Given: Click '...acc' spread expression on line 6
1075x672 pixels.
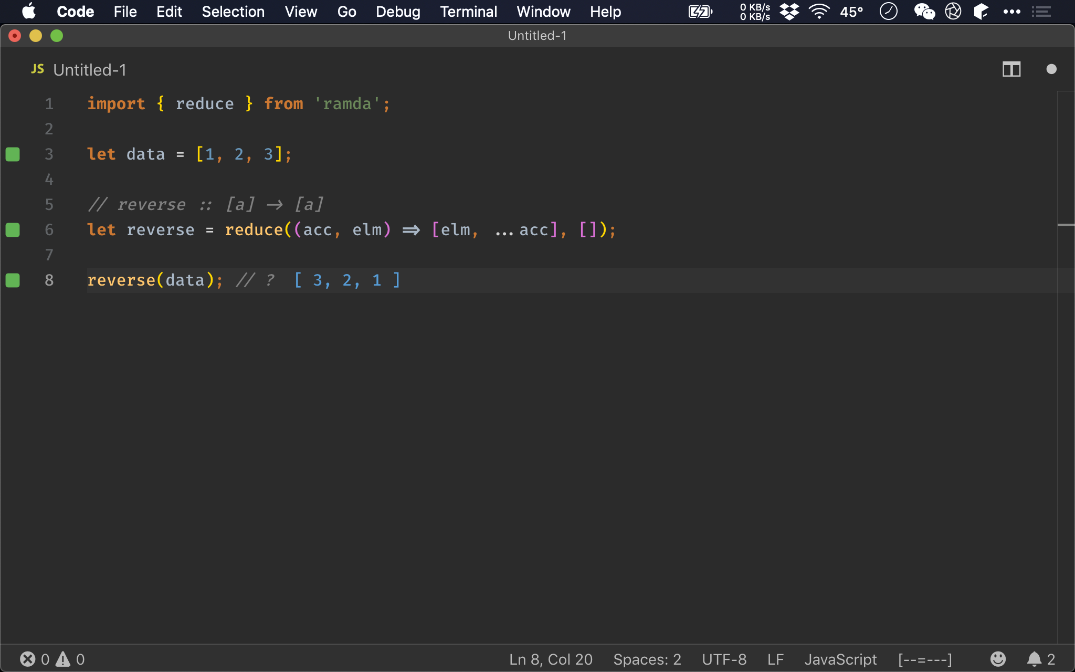Looking at the screenshot, I should (522, 230).
